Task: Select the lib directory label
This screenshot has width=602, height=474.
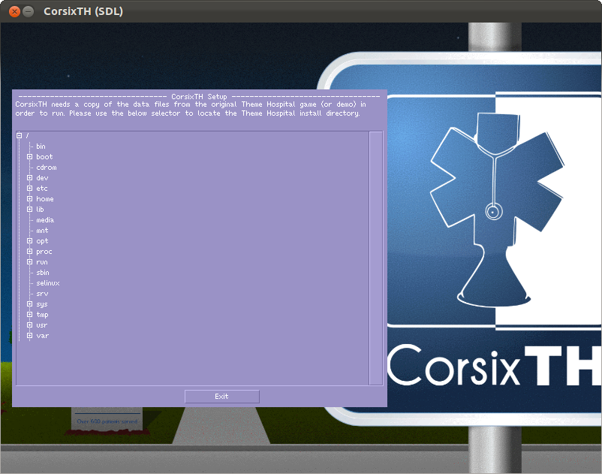Action: 40,210
